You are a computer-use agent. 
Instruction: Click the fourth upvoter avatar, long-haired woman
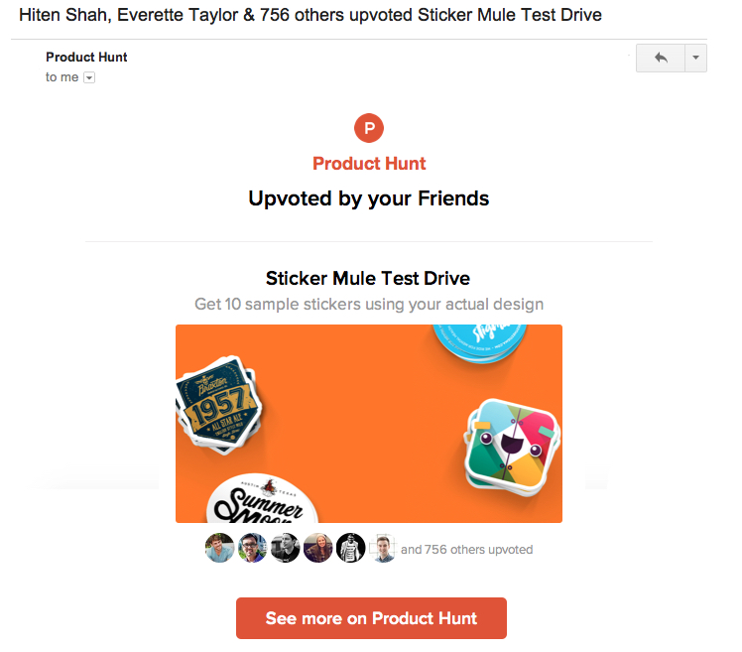(317, 548)
